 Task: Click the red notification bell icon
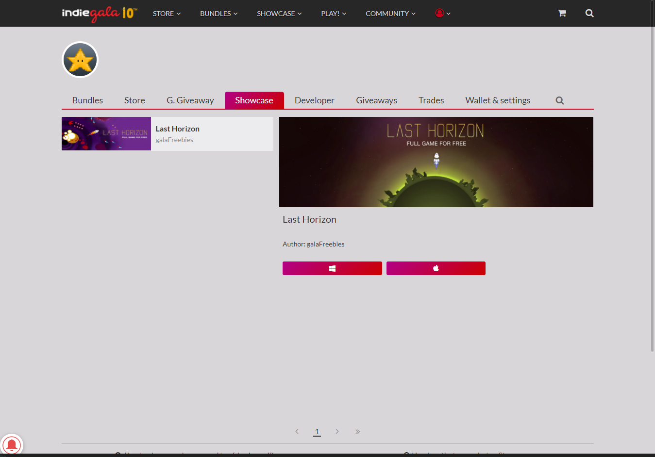[x=12, y=445]
